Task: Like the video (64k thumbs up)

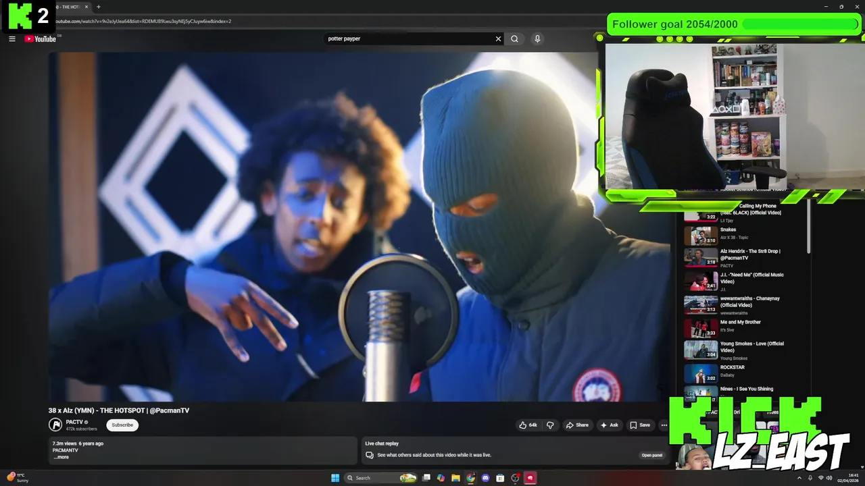Action: (x=528, y=425)
